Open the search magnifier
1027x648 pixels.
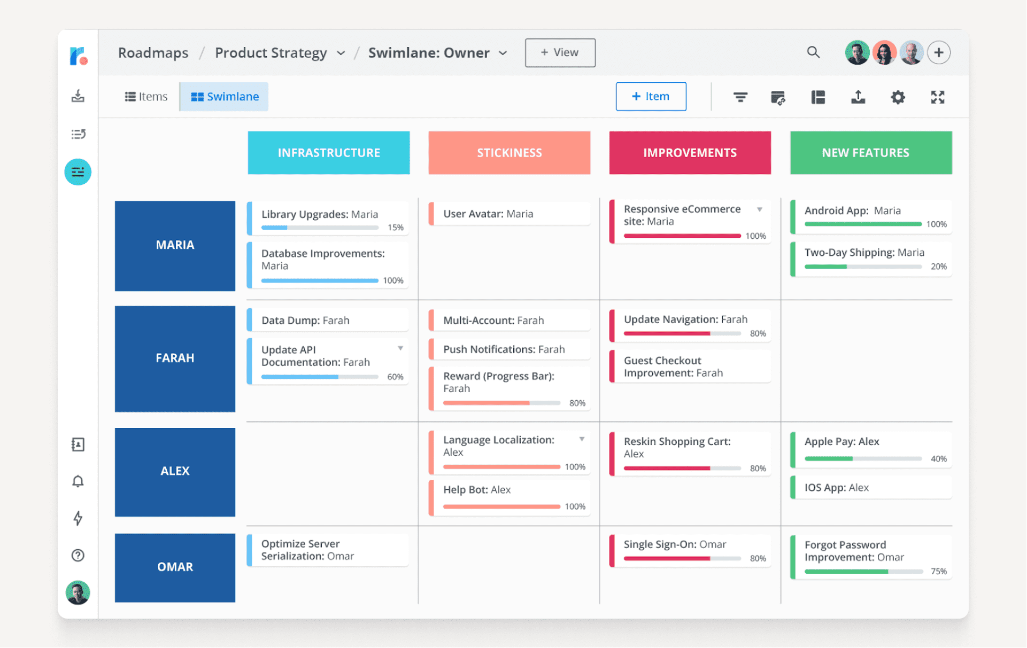coord(813,52)
